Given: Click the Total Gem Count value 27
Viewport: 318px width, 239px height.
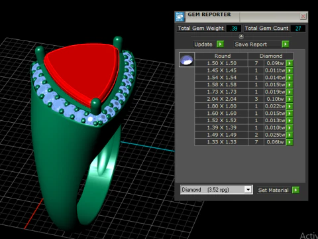Looking at the screenshot, I should [298, 29].
